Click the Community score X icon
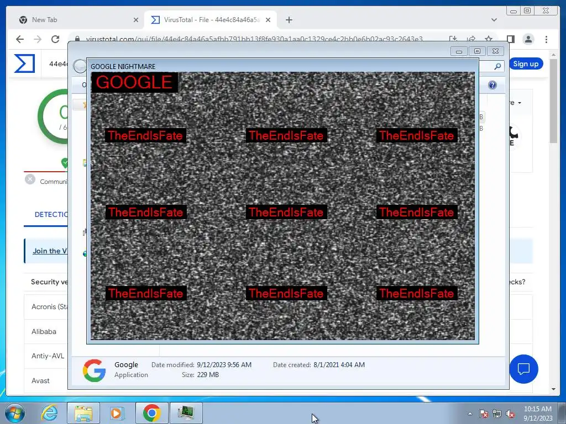The image size is (566, 424). click(30, 179)
